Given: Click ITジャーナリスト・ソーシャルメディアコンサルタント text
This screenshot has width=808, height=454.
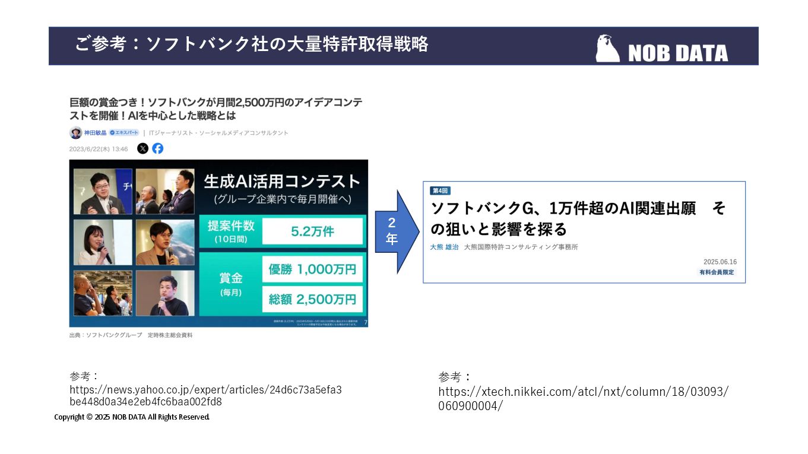Looking at the screenshot, I should pyautogui.click(x=218, y=133).
